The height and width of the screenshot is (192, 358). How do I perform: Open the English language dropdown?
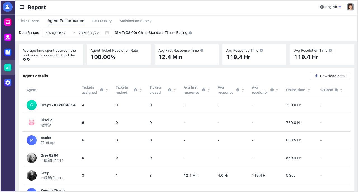coord(331,7)
